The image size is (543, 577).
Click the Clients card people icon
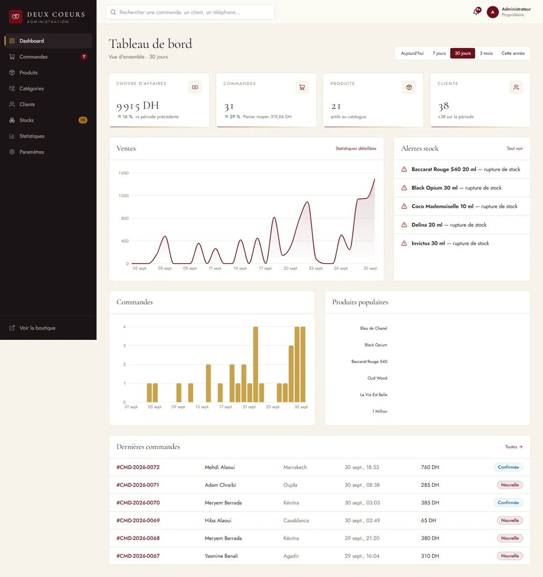[516, 87]
